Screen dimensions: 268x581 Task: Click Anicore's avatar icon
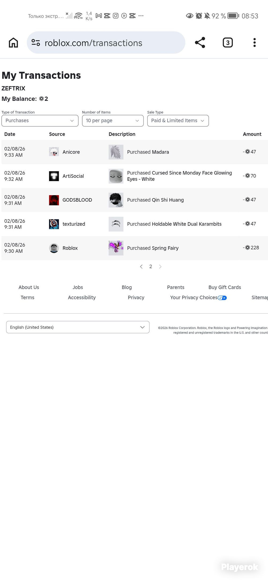click(x=54, y=152)
